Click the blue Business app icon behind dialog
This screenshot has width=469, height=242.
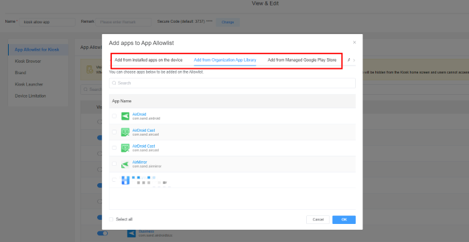pos(131,233)
